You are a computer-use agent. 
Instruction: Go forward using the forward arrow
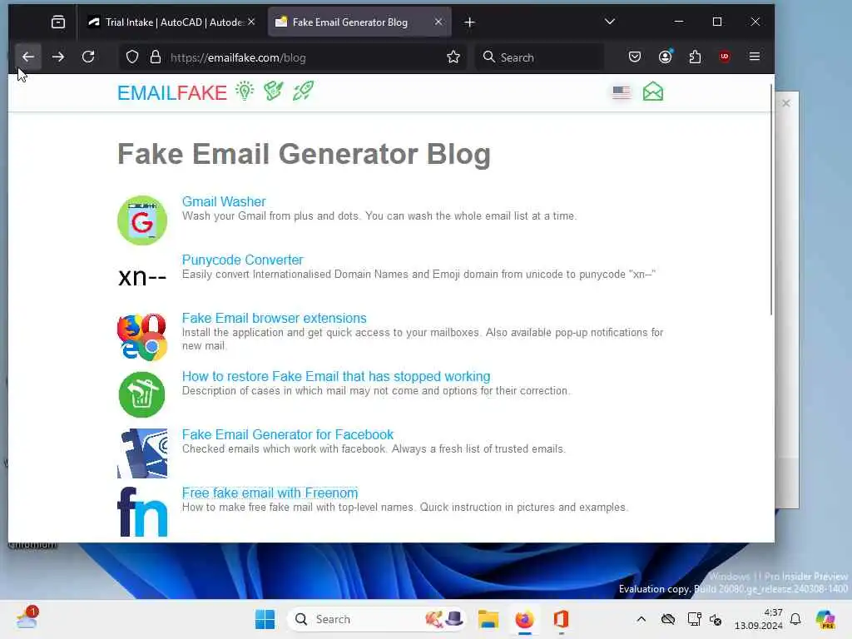point(58,57)
